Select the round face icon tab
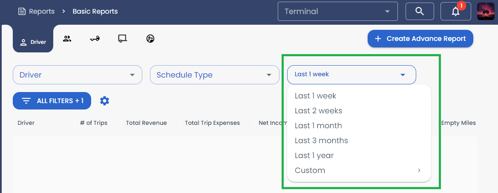 coord(150,39)
